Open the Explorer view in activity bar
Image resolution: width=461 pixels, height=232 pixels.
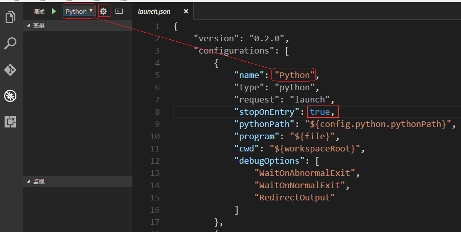[x=10, y=18]
